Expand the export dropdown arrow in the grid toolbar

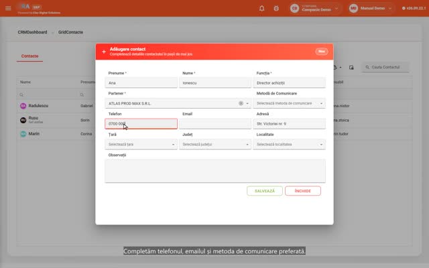pyautogui.click(x=341, y=67)
